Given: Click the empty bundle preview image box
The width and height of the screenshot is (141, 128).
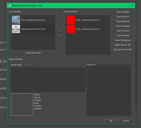Looking at the screenshot, I should [22, 105].
